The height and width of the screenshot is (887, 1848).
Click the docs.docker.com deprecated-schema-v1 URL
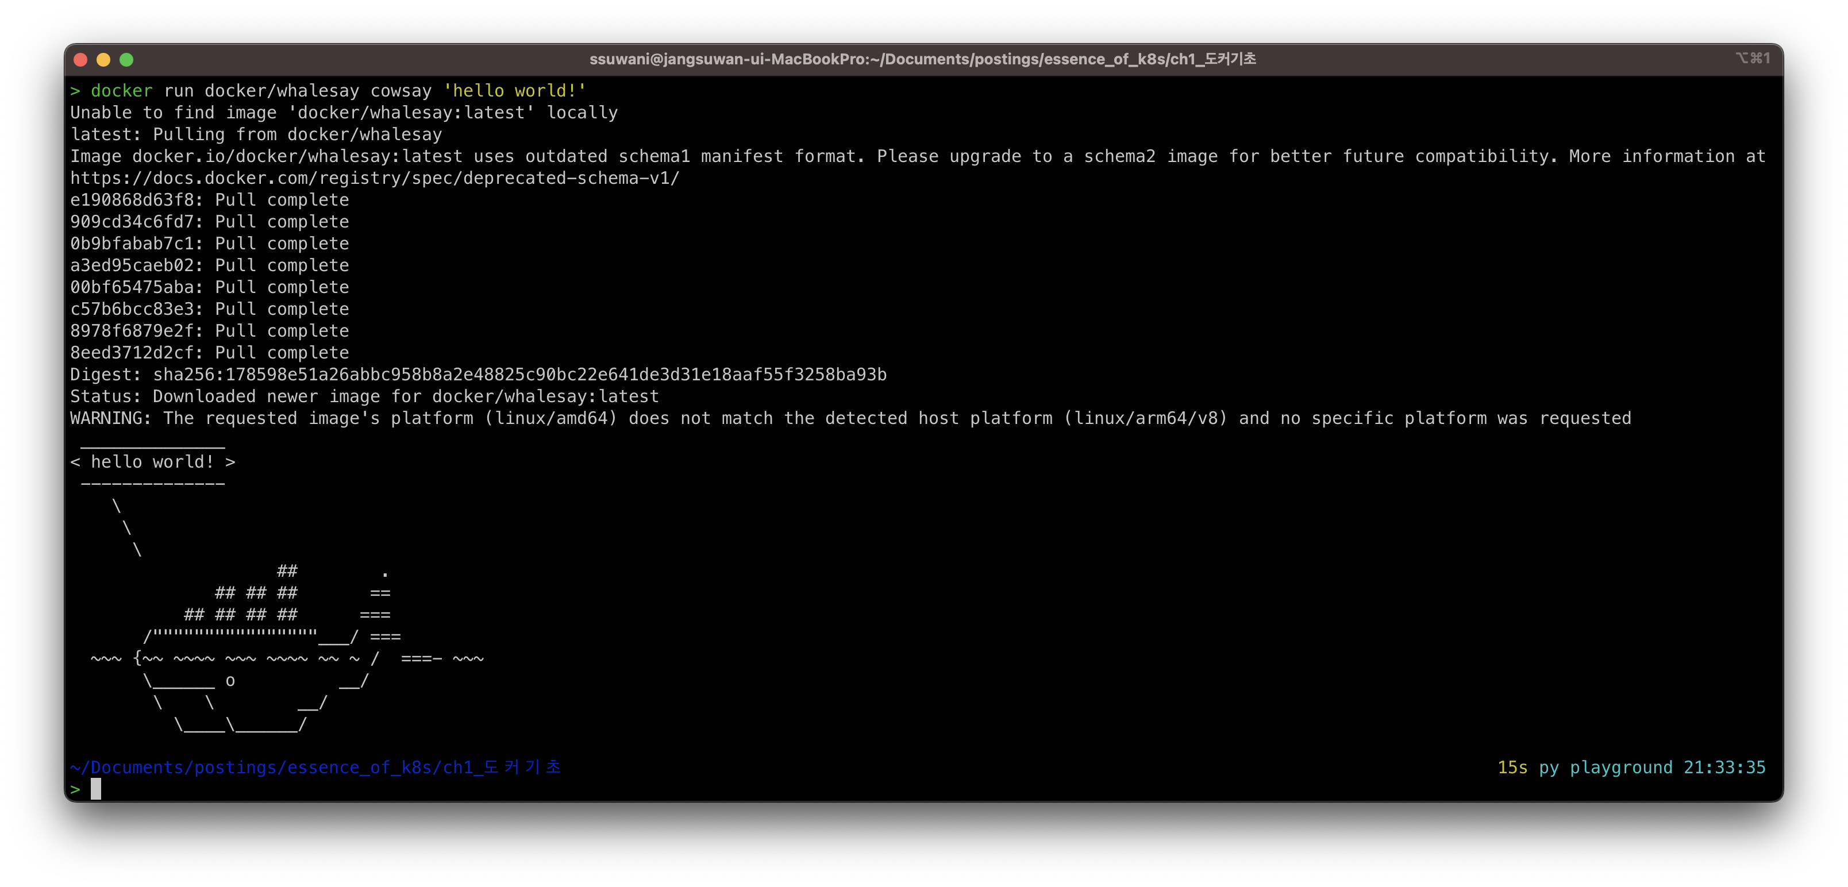coord(375,178)
